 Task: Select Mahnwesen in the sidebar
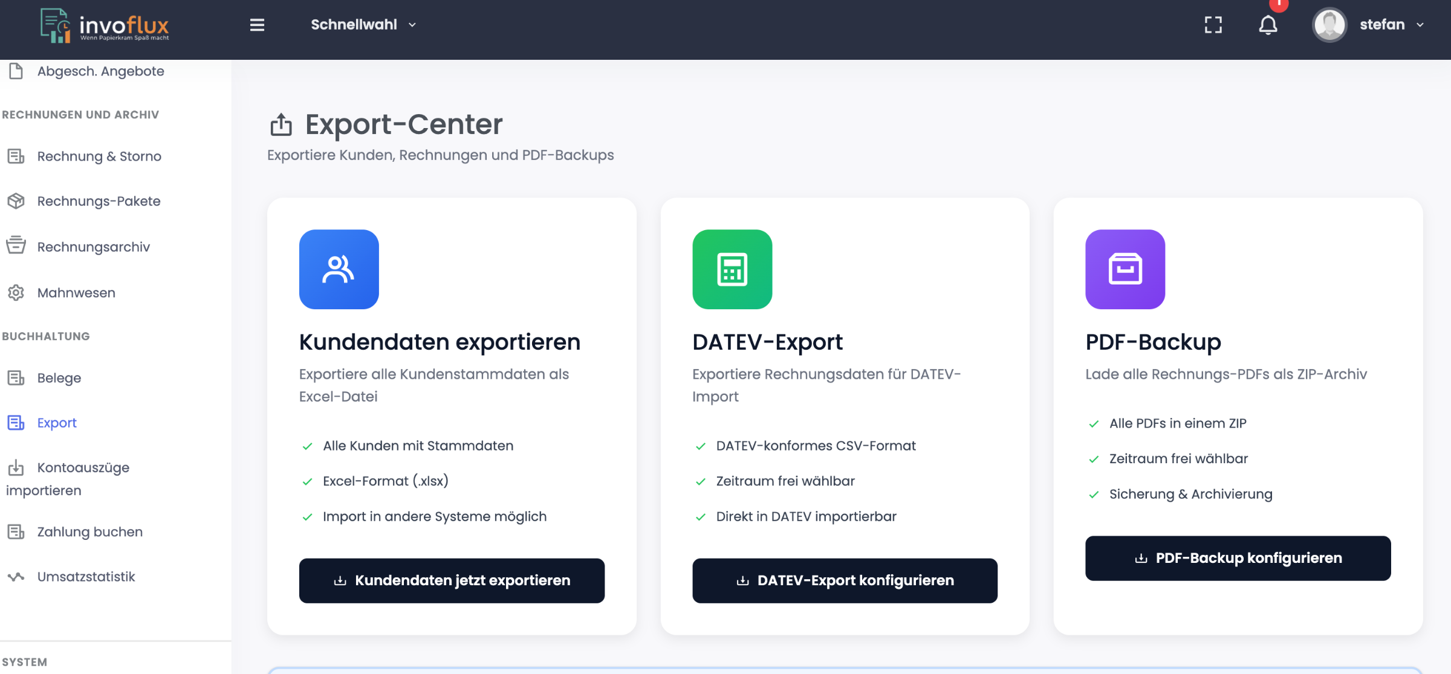coord(76,293)
